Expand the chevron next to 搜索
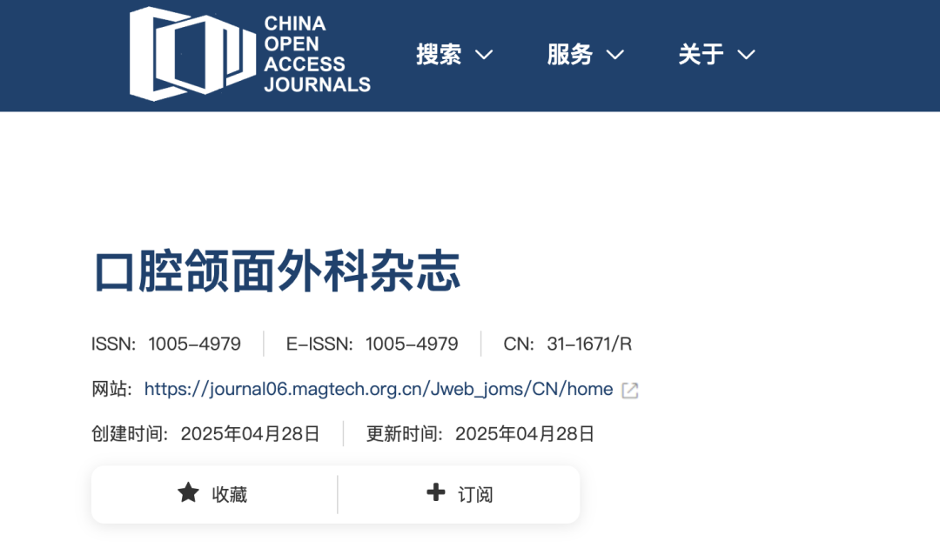Screen dimensions: 940x555 click(484, 55)
